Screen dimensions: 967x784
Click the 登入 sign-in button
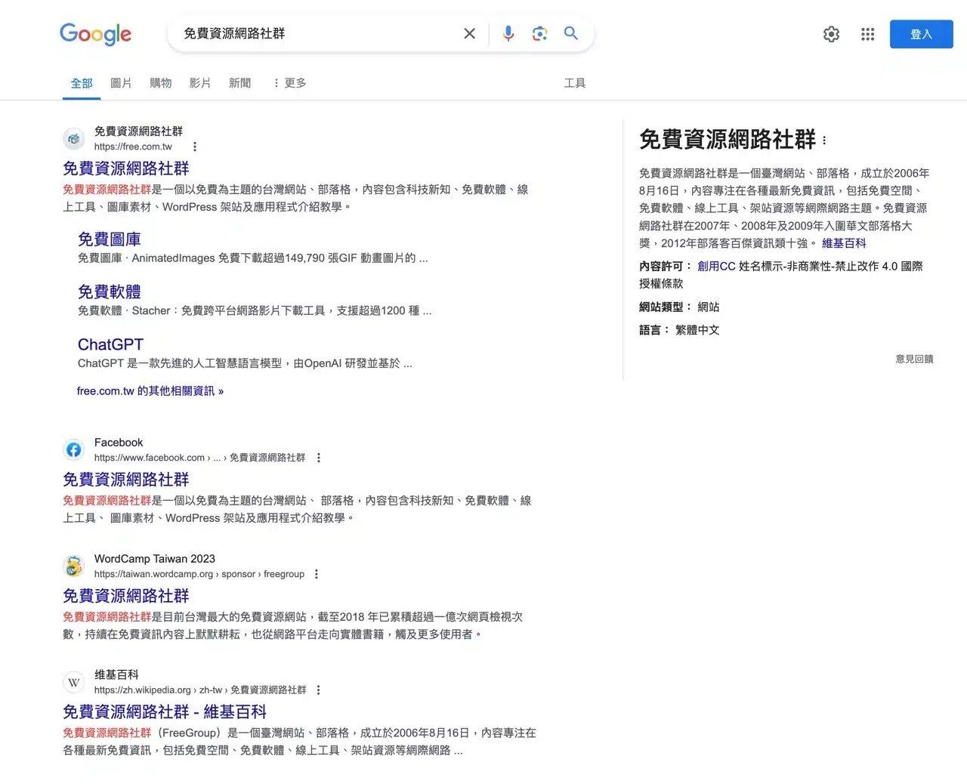pos(921,34)
